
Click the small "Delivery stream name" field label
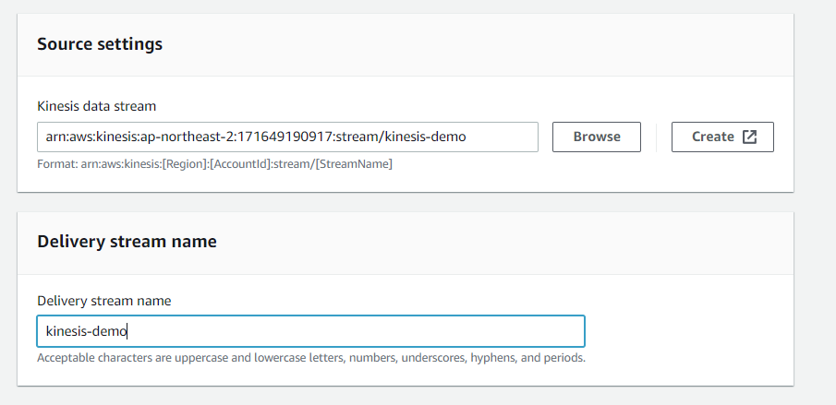(103, 301)
